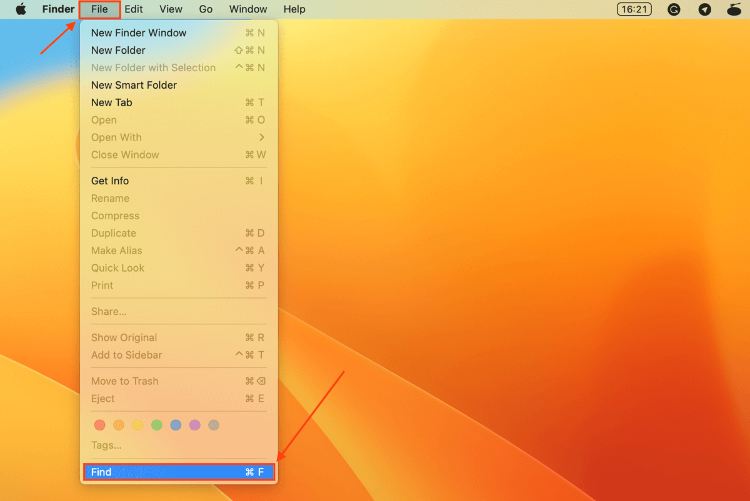Viewport: 750px width, 501px height.
Task: Click Get Info menu entry
Action: pos(110,181)
